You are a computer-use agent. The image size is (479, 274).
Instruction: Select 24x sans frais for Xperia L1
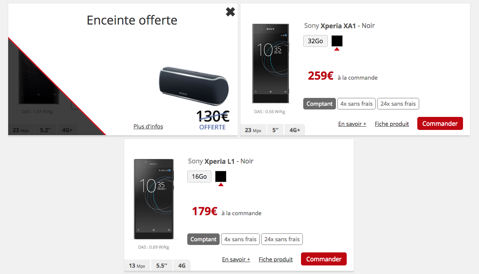(282, 239)
